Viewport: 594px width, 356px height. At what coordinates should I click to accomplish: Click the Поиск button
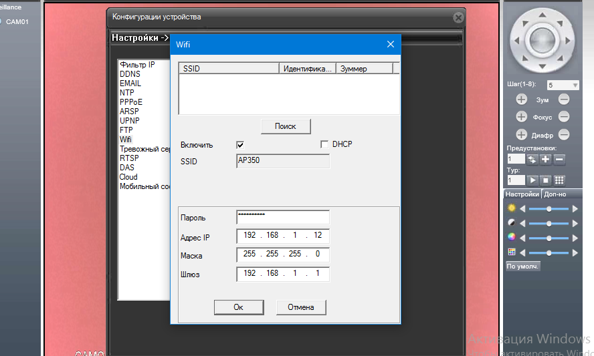[286, 126]
